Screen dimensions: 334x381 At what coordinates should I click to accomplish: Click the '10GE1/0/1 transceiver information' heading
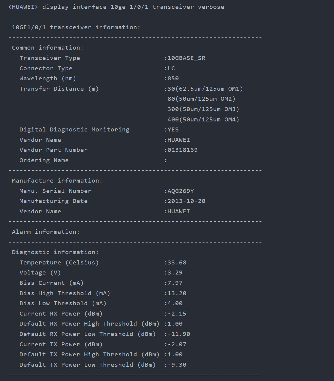76,27
